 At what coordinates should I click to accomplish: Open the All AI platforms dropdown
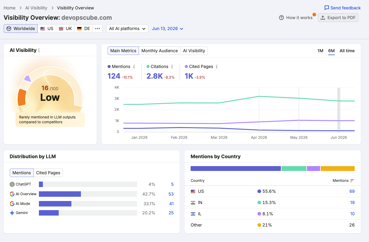127,29
